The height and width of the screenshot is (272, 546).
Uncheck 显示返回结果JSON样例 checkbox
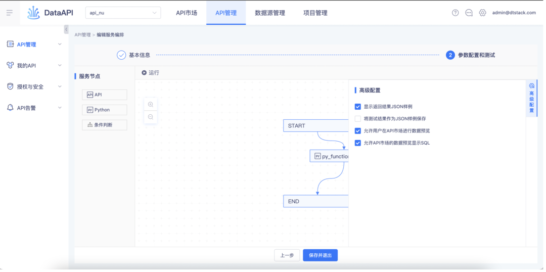tap(358, 107)
